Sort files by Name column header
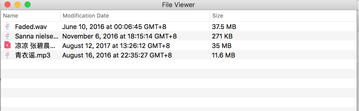The image size is (359, 111). point(11,16)
